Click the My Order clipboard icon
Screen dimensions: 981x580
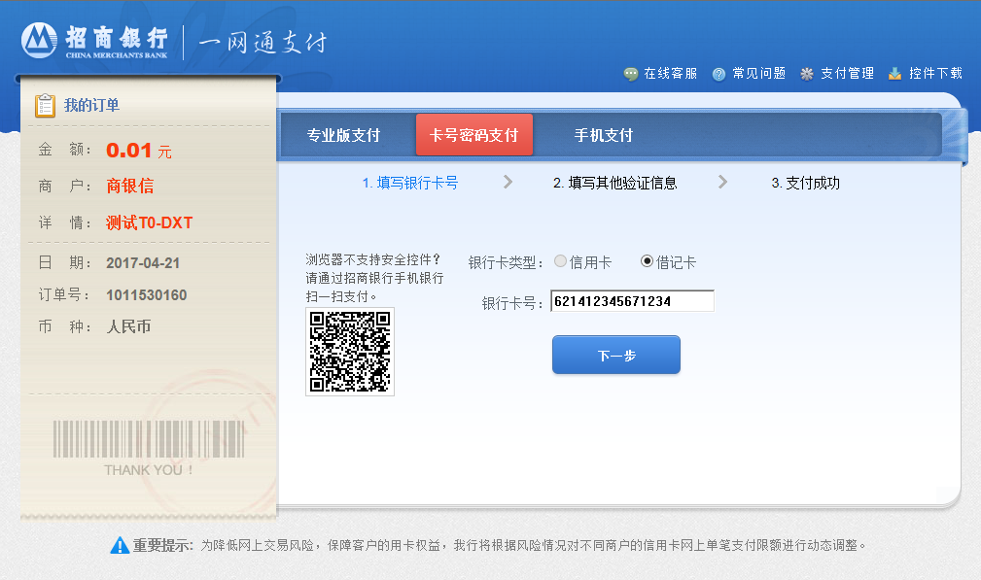(45, 105)
